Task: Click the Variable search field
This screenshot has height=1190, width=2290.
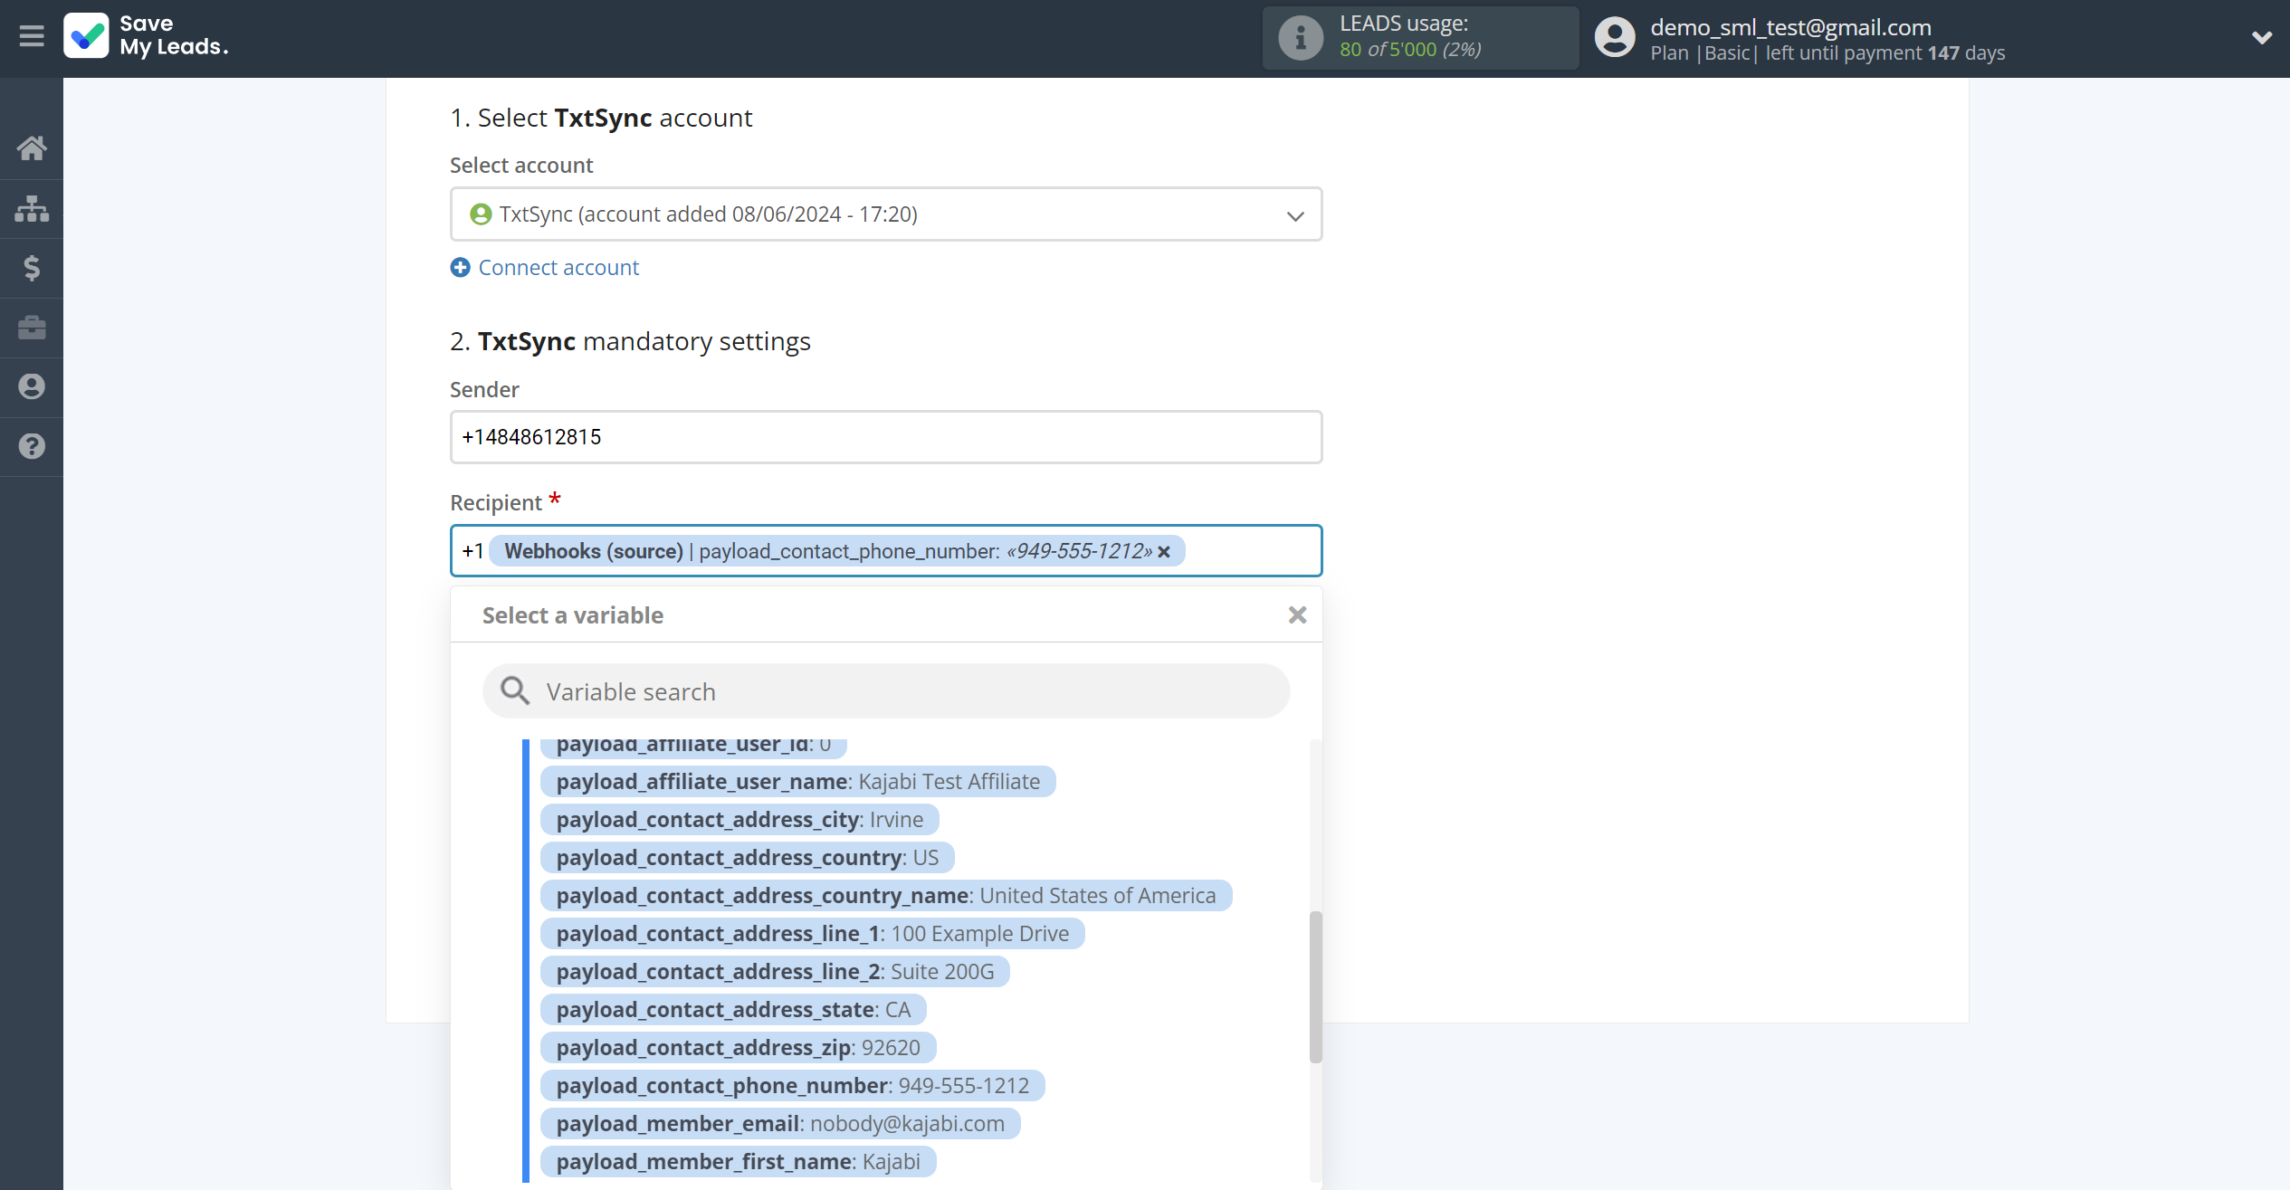Action: 886,691
